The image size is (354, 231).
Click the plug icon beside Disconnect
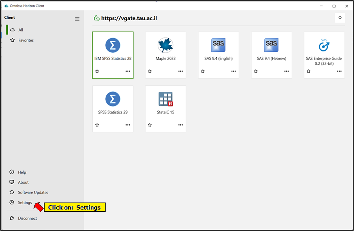click(x=12, y=218)
